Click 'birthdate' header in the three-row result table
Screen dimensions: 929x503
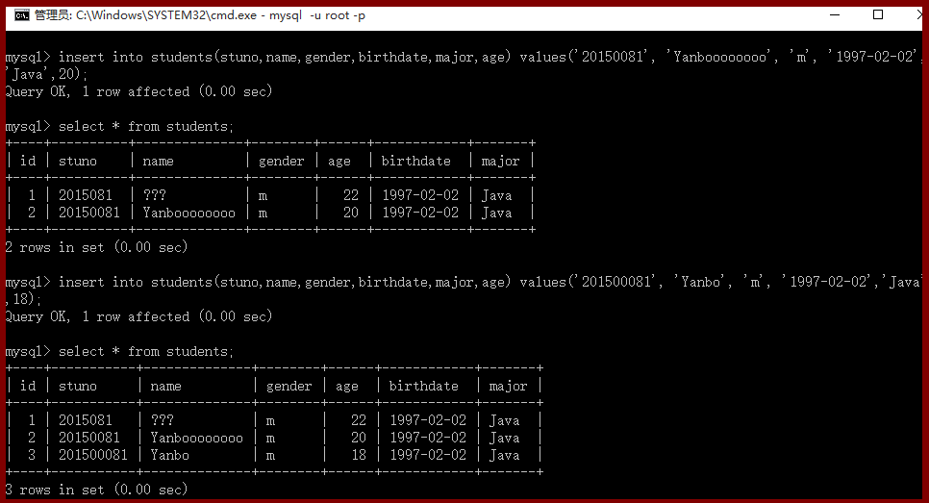tap(423, 387)
